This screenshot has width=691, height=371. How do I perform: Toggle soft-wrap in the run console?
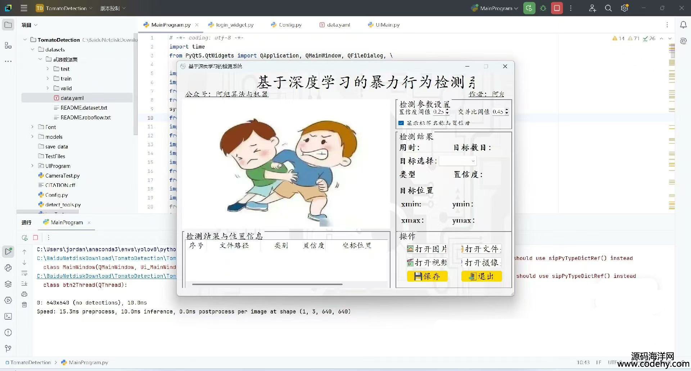[x=24, y=273]
